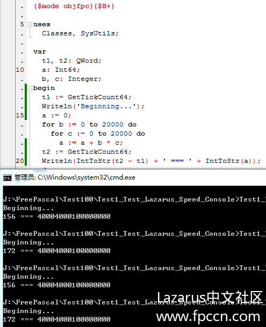This screenshot has height=327, width=266.
Task: Click the 'Beginning...' string literal
Action: [108, 106]
